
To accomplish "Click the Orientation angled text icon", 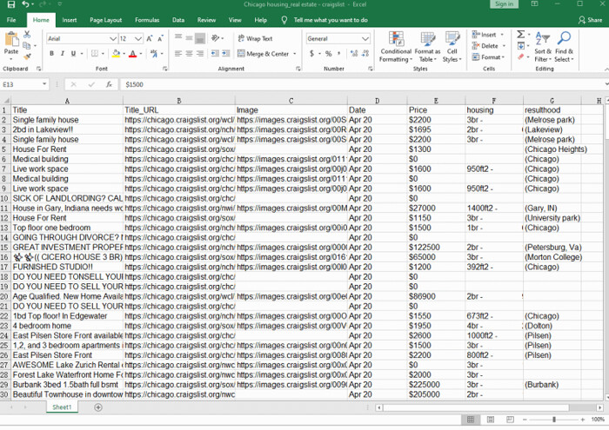I will [216, 38].
